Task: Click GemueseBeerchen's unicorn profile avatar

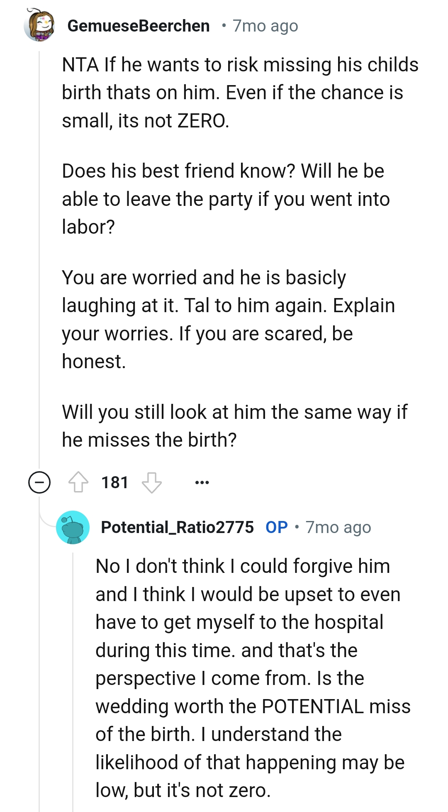Action: point(40,26)
